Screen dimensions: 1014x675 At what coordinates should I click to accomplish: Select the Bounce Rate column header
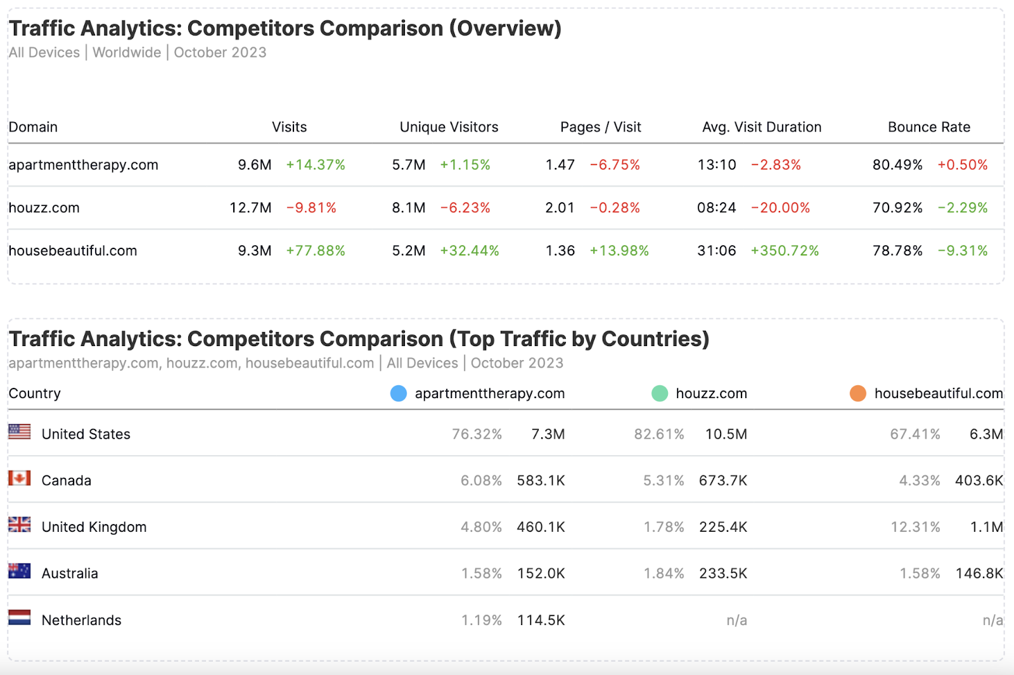click(929, 127)
